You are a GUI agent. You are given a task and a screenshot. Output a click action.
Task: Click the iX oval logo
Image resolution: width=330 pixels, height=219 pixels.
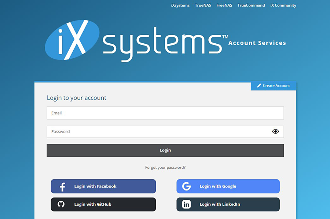[72, 40]
